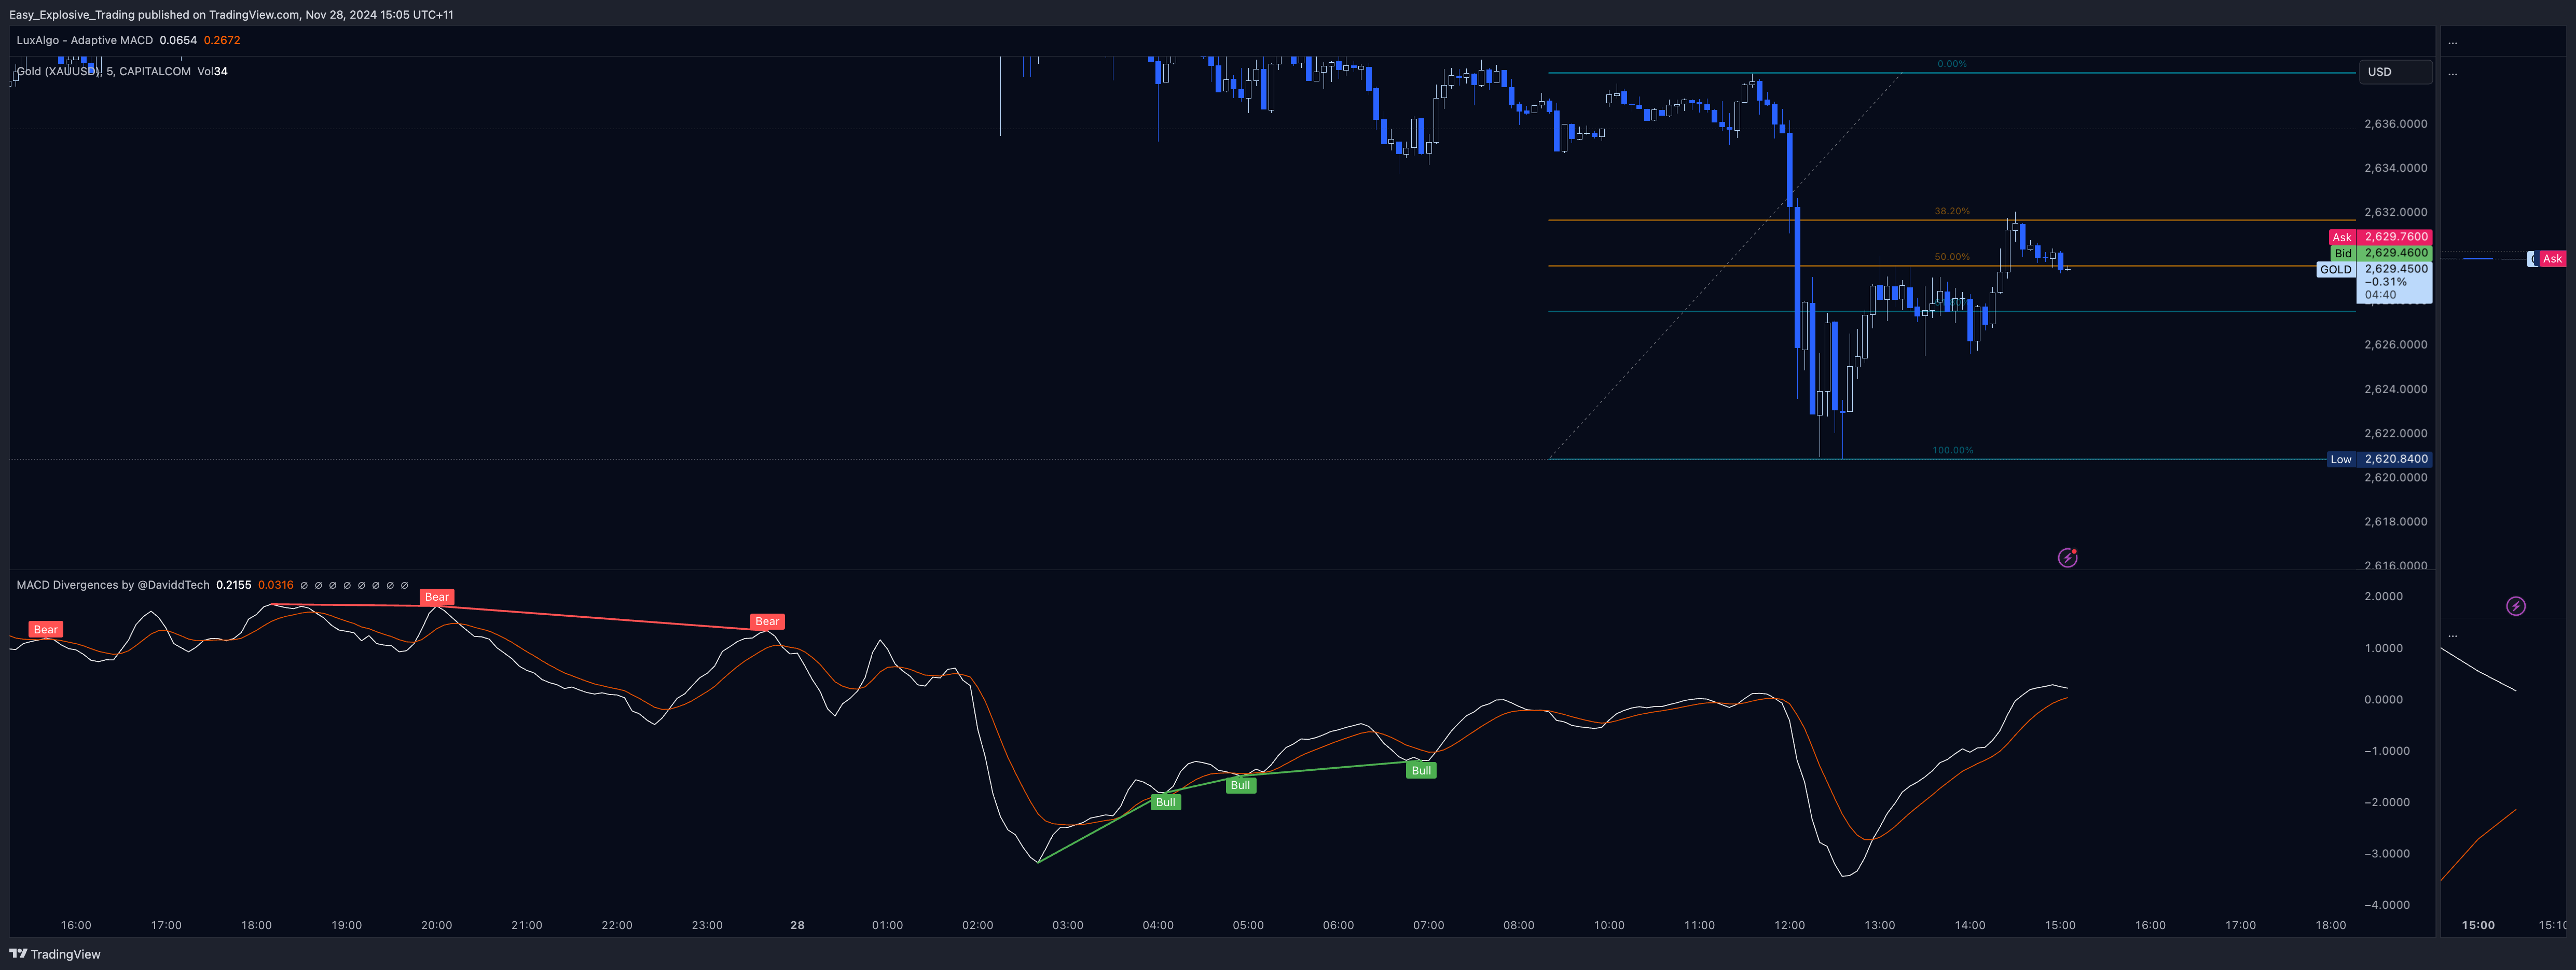Open the USD currency selector

point(2395,72)
